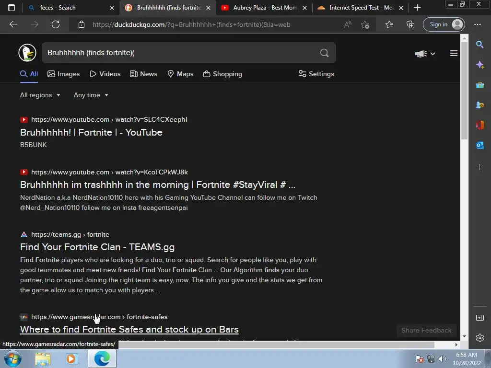Open the volume speaker tray icon

(x=442, y=359)
